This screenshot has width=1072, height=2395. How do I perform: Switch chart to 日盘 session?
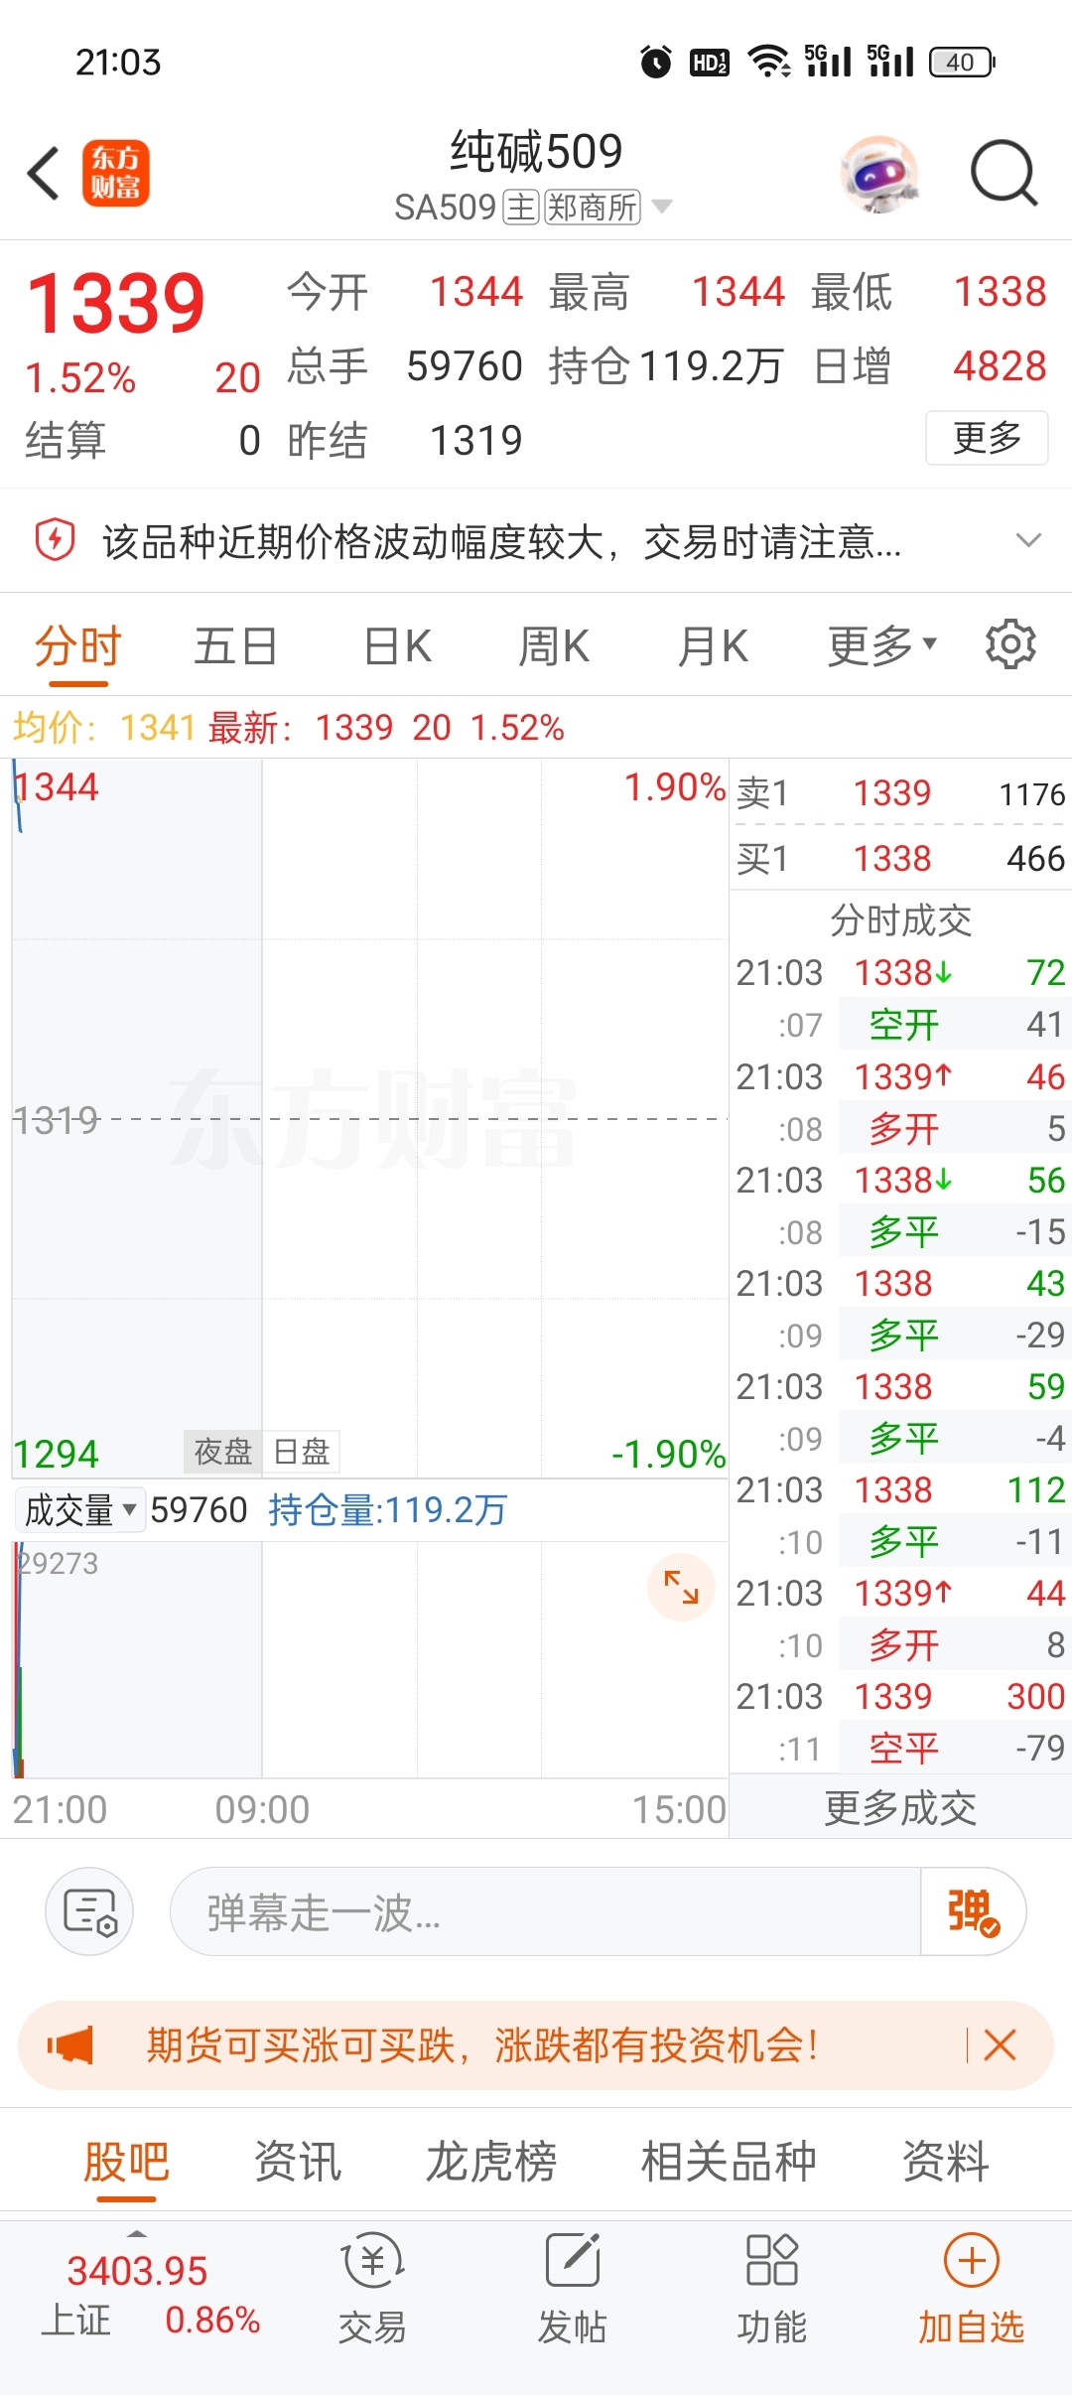[x=301, y=1452]
